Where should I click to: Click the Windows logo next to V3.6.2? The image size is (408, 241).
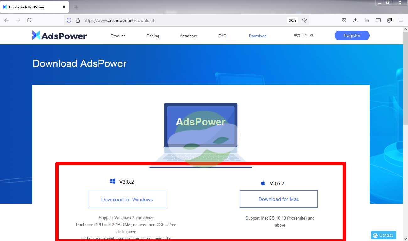(113, 181)
